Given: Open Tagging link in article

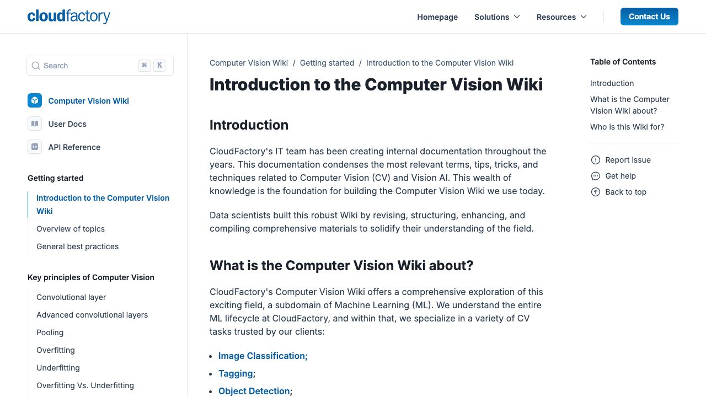Looking at the screenshot, I should point(236,373).
